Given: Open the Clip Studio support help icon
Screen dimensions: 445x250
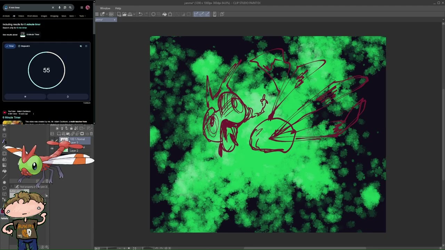Looking at the screenshot, I should [x=222, y=14].
